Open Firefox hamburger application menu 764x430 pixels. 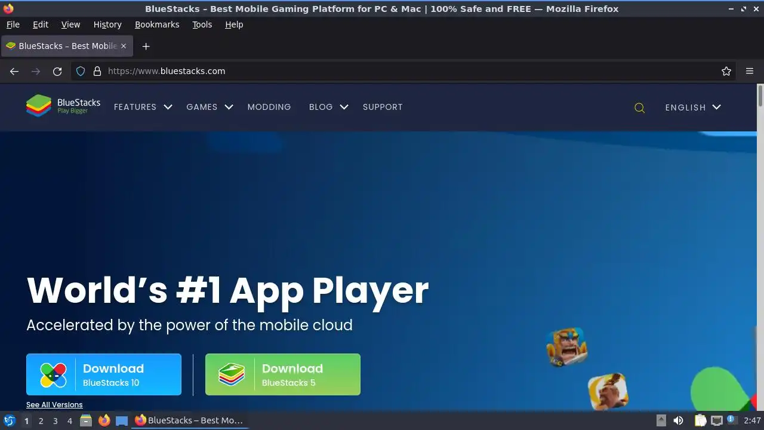(x=750, y=71)
